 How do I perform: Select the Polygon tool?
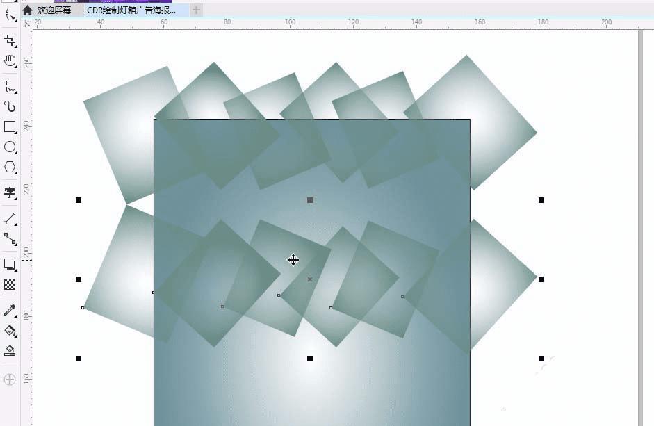click(x=10, y=167)
